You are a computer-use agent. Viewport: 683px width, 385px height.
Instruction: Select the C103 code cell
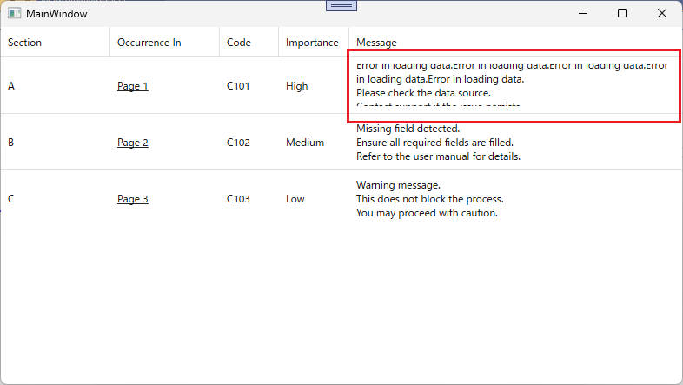point(238,199)
